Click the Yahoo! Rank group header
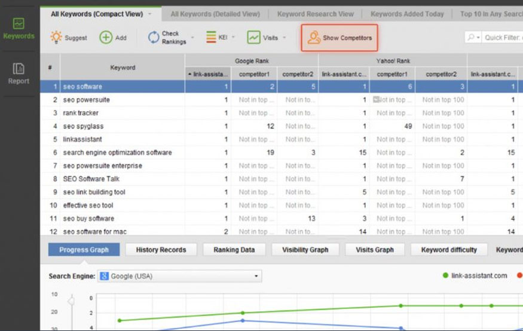The height and width of the screenshot is (331, 523). pos(393,61)
